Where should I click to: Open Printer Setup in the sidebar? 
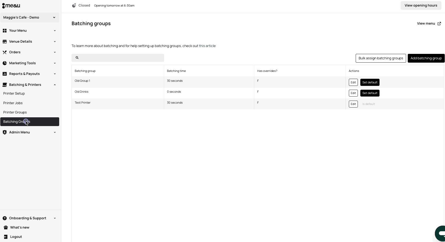point(14,94)
